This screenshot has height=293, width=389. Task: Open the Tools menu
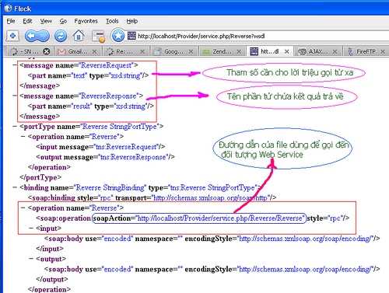(x=112, y=21)
